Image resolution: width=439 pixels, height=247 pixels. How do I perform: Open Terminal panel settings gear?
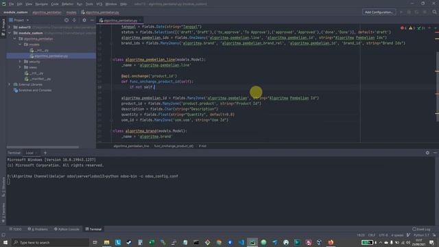(x=427, y=152)
